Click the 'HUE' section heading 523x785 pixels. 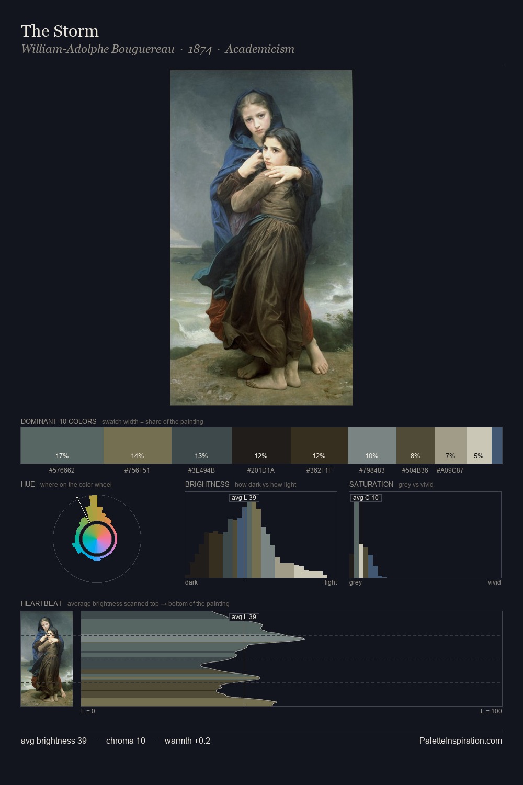pos(28,484)
